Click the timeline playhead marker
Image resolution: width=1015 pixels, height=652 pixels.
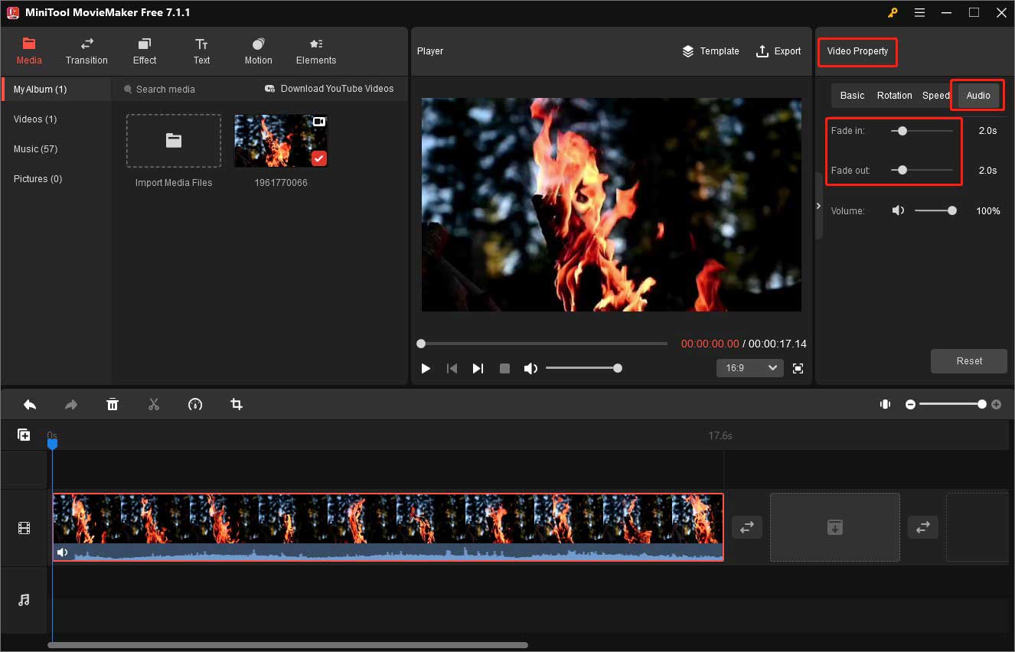[x=52, y=443]
